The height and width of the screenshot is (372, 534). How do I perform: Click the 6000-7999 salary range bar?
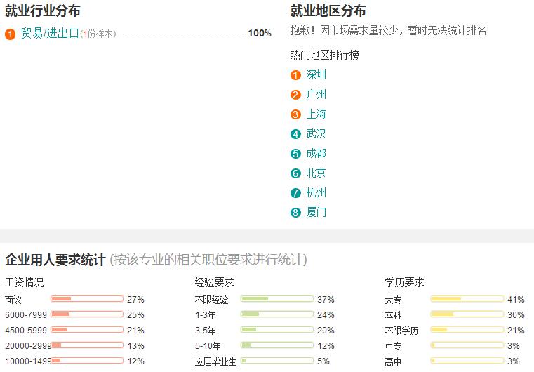coord(87,314)
